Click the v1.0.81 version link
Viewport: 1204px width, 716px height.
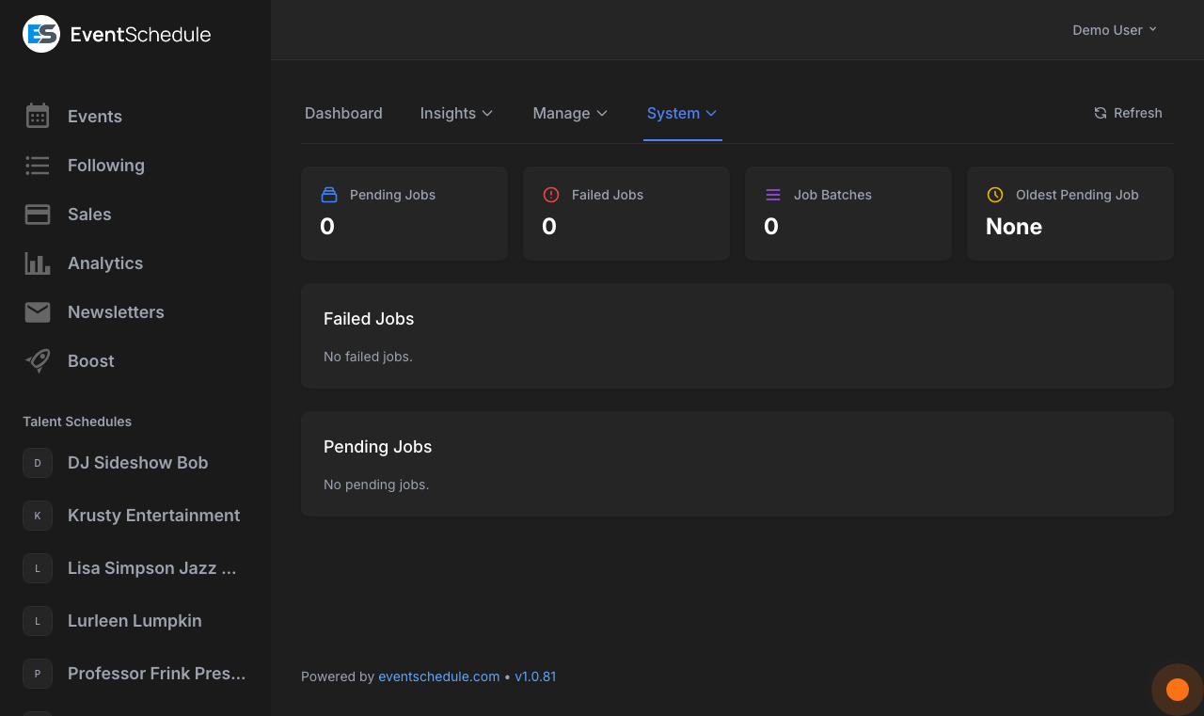point(535,676)
